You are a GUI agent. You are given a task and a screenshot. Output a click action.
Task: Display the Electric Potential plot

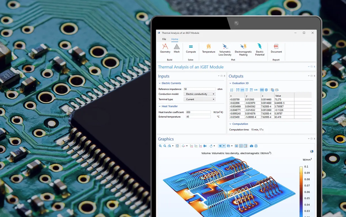(x=259, y=48)
